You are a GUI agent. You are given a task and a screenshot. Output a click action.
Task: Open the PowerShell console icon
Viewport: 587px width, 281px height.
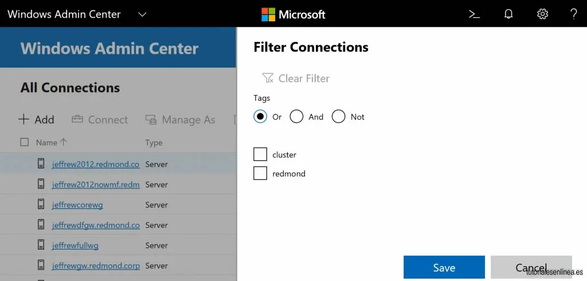[474, 14]
